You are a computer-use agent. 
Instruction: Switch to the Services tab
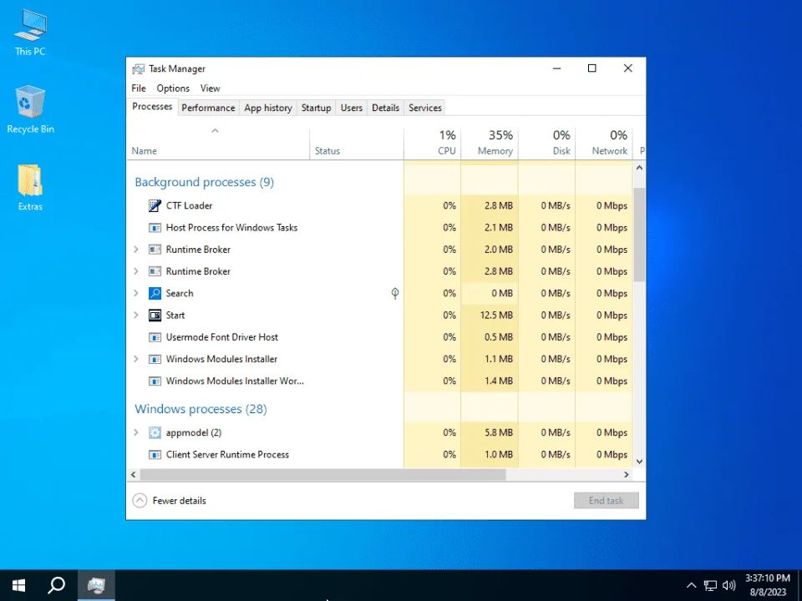point(425,108)
